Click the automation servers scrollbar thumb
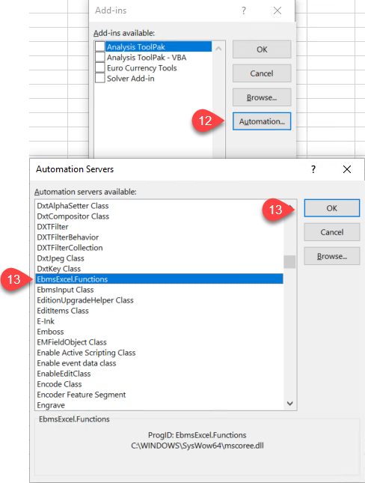Screen dimensions: 365x483 pyautogui.click(x=289, y=262)
